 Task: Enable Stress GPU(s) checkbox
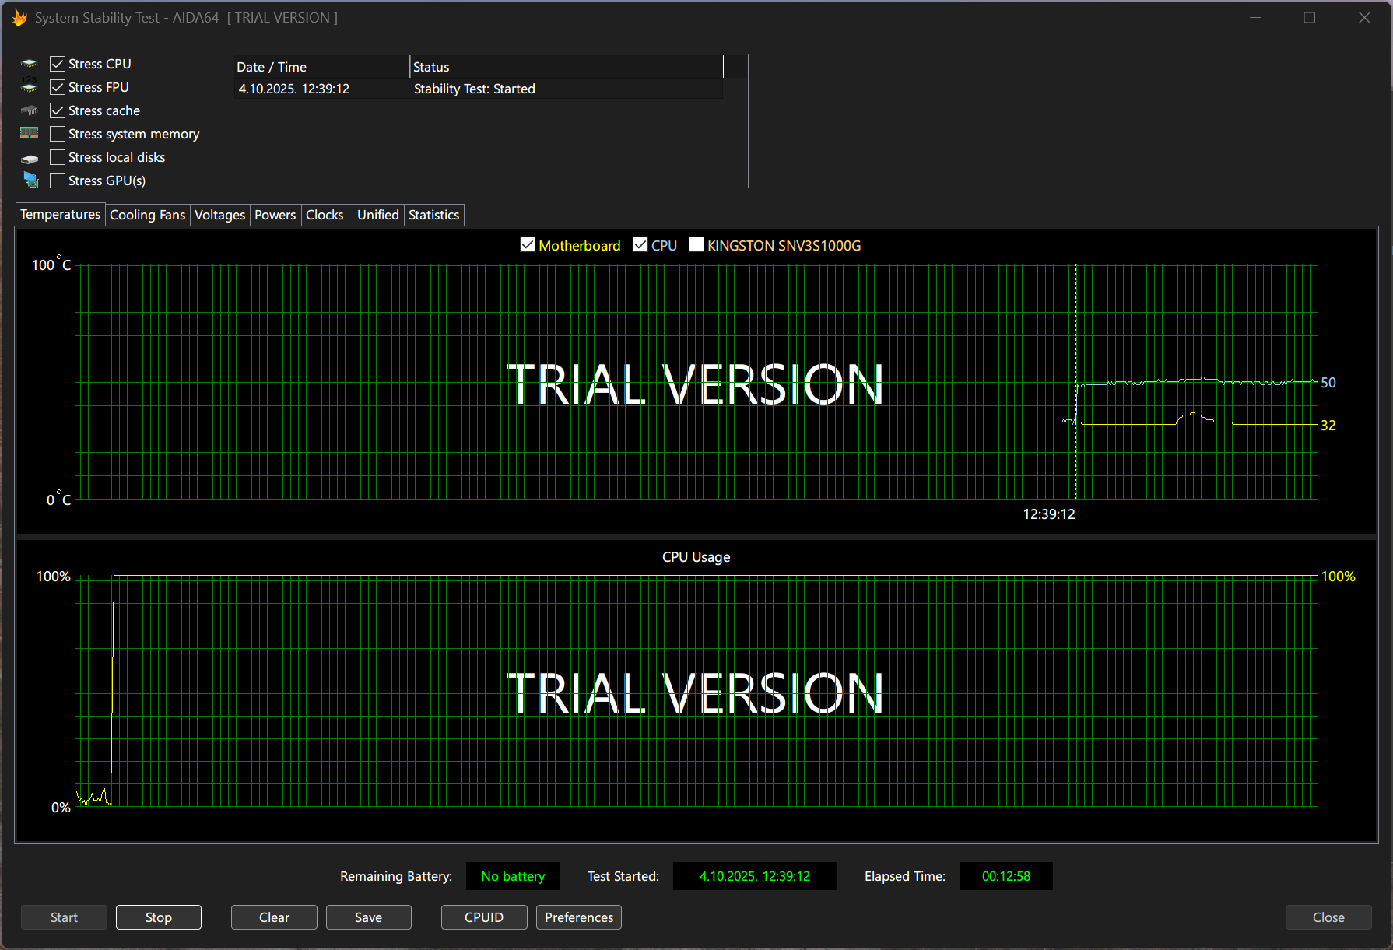(58, 181)
